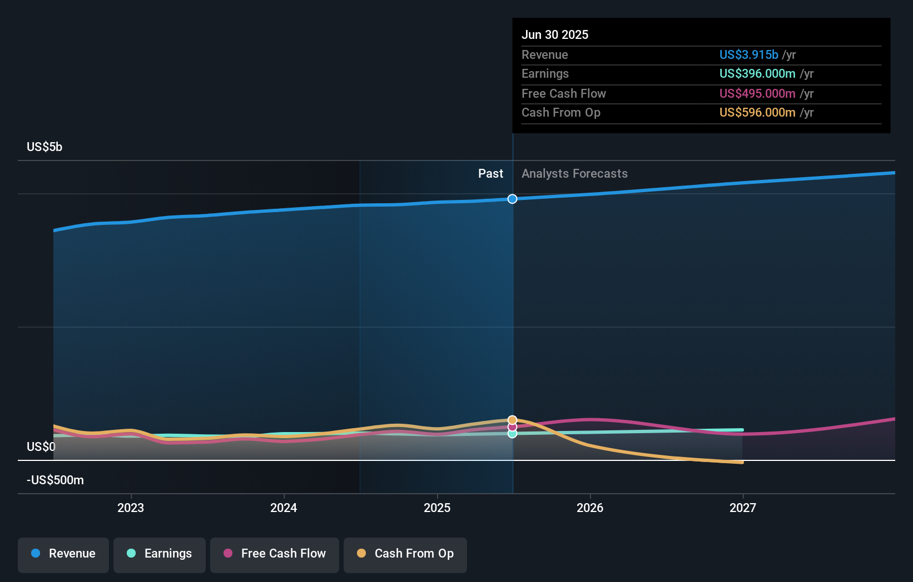This screenshot has height=582, width=913.
Task: Click the 'Jun 30 2025' tooltip date
Action: (555, 34)
